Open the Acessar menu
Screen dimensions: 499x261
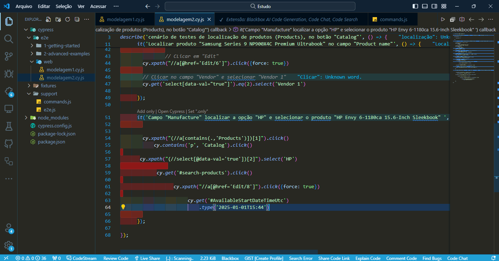(x=98, y=6)
